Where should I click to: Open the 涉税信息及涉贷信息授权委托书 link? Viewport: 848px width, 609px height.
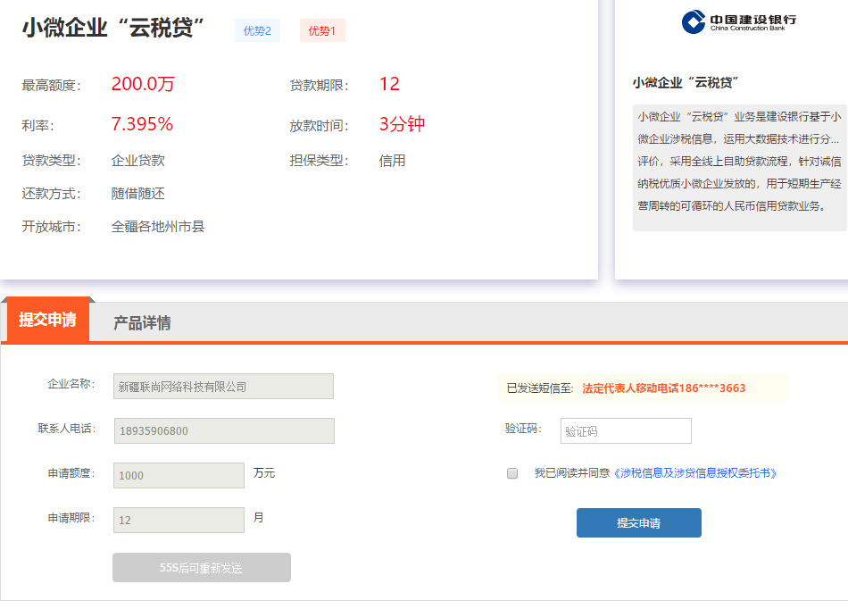(x=695, y=473)
